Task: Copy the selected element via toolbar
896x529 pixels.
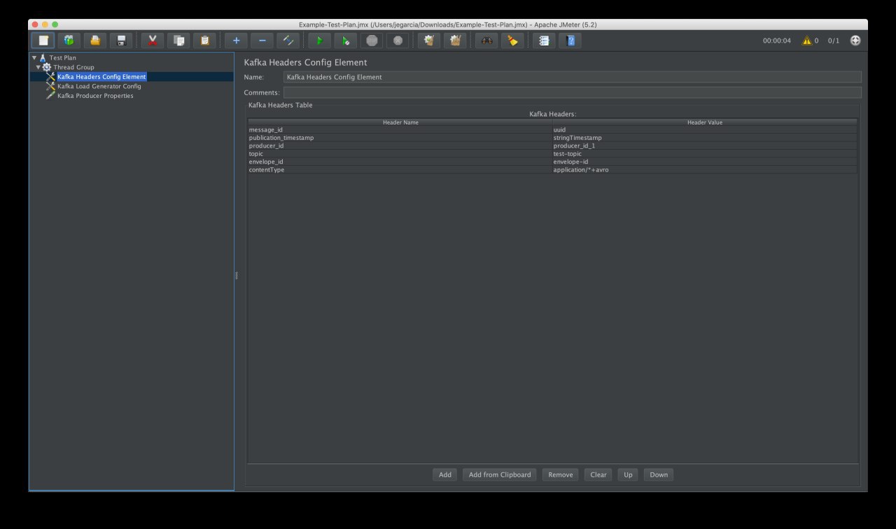Action: (178, 41)
